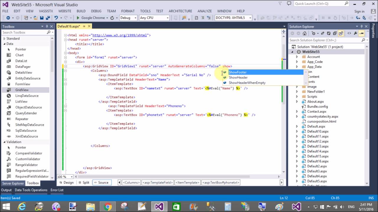The width and height of the screenshot is (378, 212).
Task: Switch to the Default16.aspx* document tab
Action: click(x=69, y=26)
